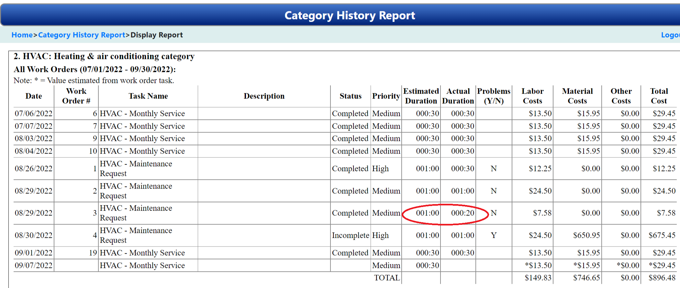Viewport: 680px width, 288px height.
Task: Click the note about estimated values
Action: pos(94,81)
